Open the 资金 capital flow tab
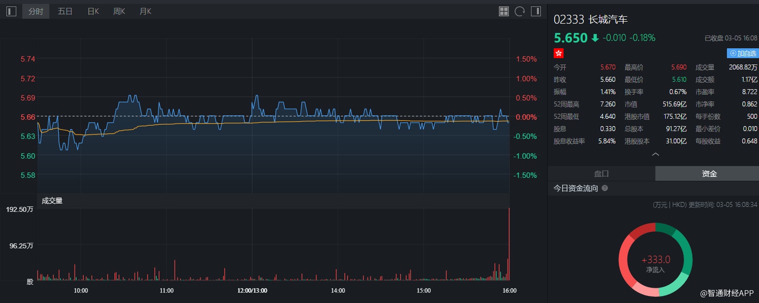 (709, 173)
